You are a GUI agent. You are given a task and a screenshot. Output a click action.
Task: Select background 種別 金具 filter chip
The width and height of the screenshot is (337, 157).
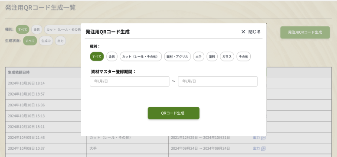click(36, 29)
